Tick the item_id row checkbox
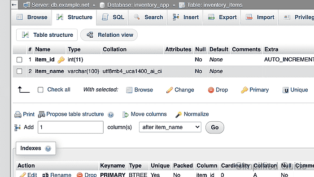This screenshot has height=177, width=314. [x=19, y=60]
